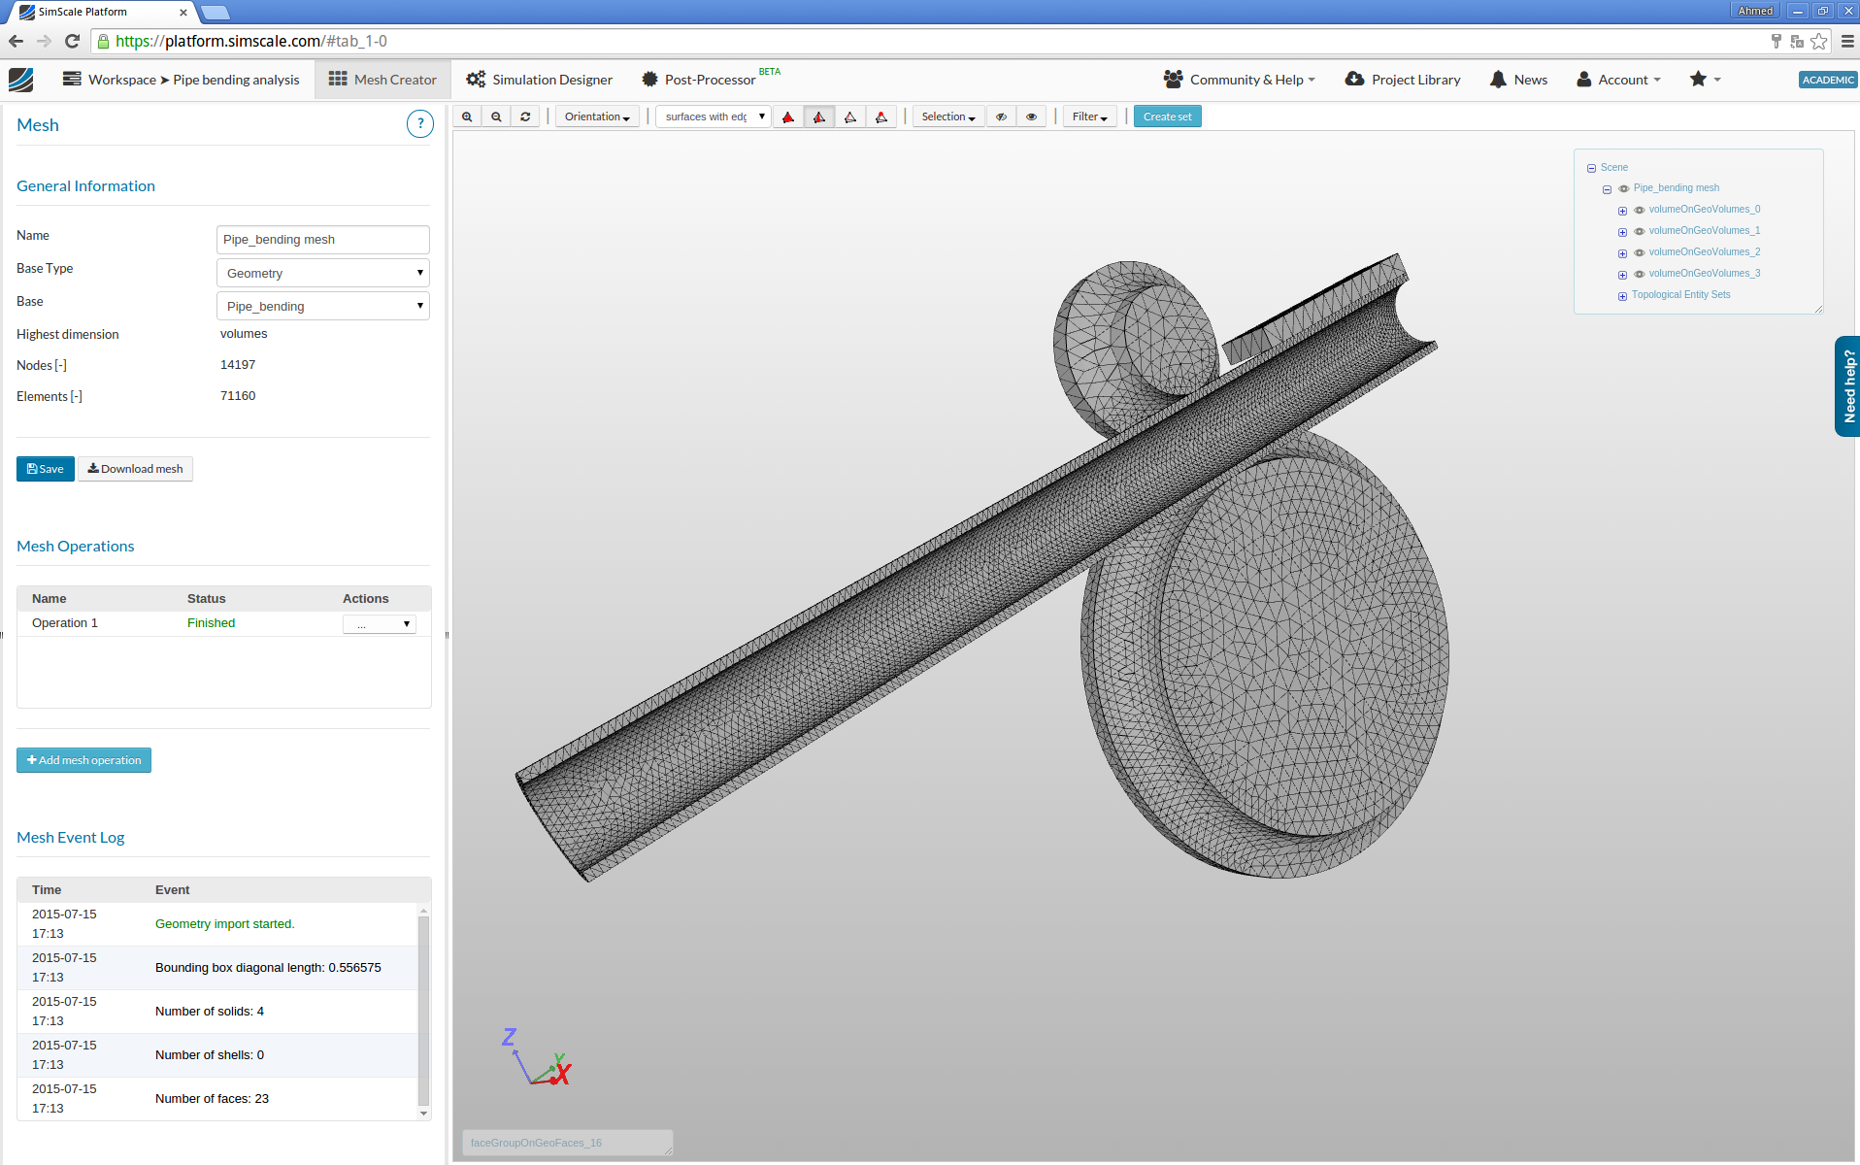This screenshot has width=1860, height=1165.
Task: Expand the volumeOnGeoVolumes_0 tree node
Action: pos(1622,211)
